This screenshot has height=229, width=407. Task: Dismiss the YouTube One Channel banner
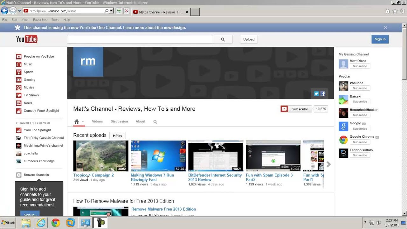coord(385,28)
